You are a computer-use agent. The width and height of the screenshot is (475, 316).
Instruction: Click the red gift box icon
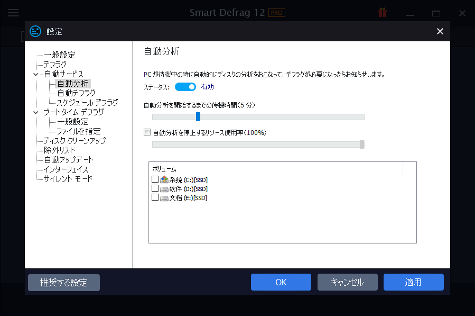(x=383, y=13)
